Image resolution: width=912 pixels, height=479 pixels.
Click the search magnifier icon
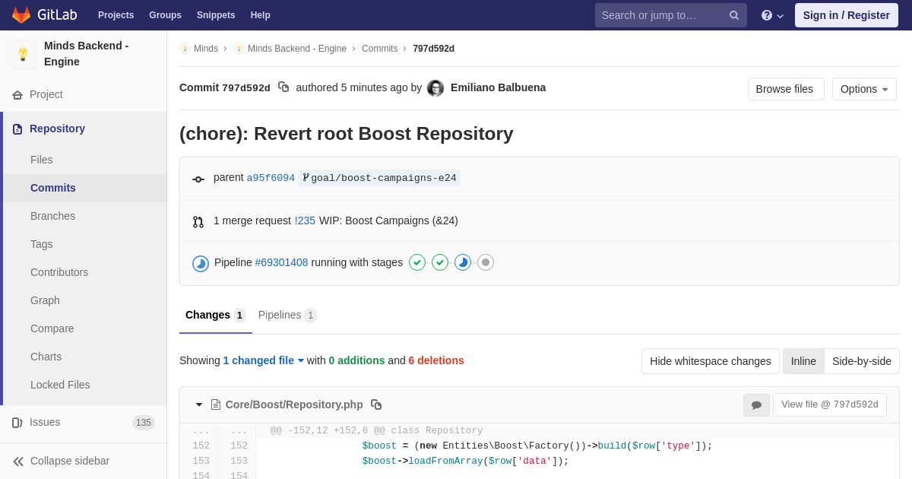734,15
